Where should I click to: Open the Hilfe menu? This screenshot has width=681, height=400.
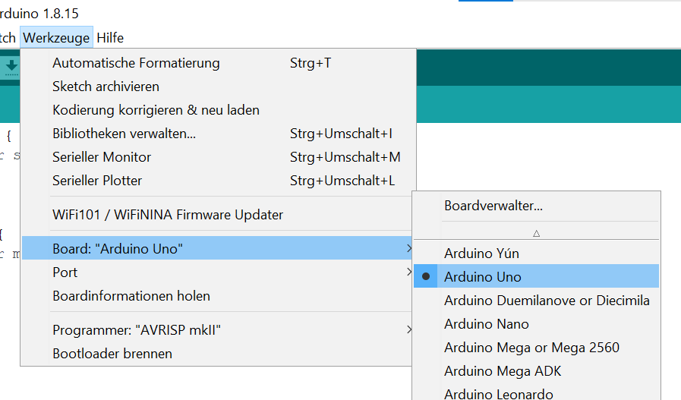tap(110, 38)
